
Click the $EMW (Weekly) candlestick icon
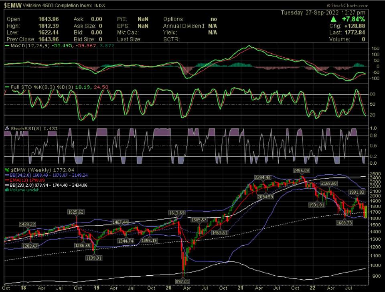[7, 170]
